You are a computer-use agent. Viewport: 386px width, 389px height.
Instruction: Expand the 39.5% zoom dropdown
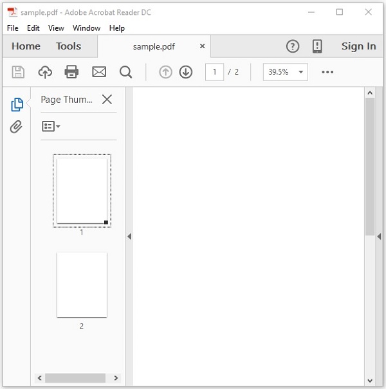[x=300, y=72]
